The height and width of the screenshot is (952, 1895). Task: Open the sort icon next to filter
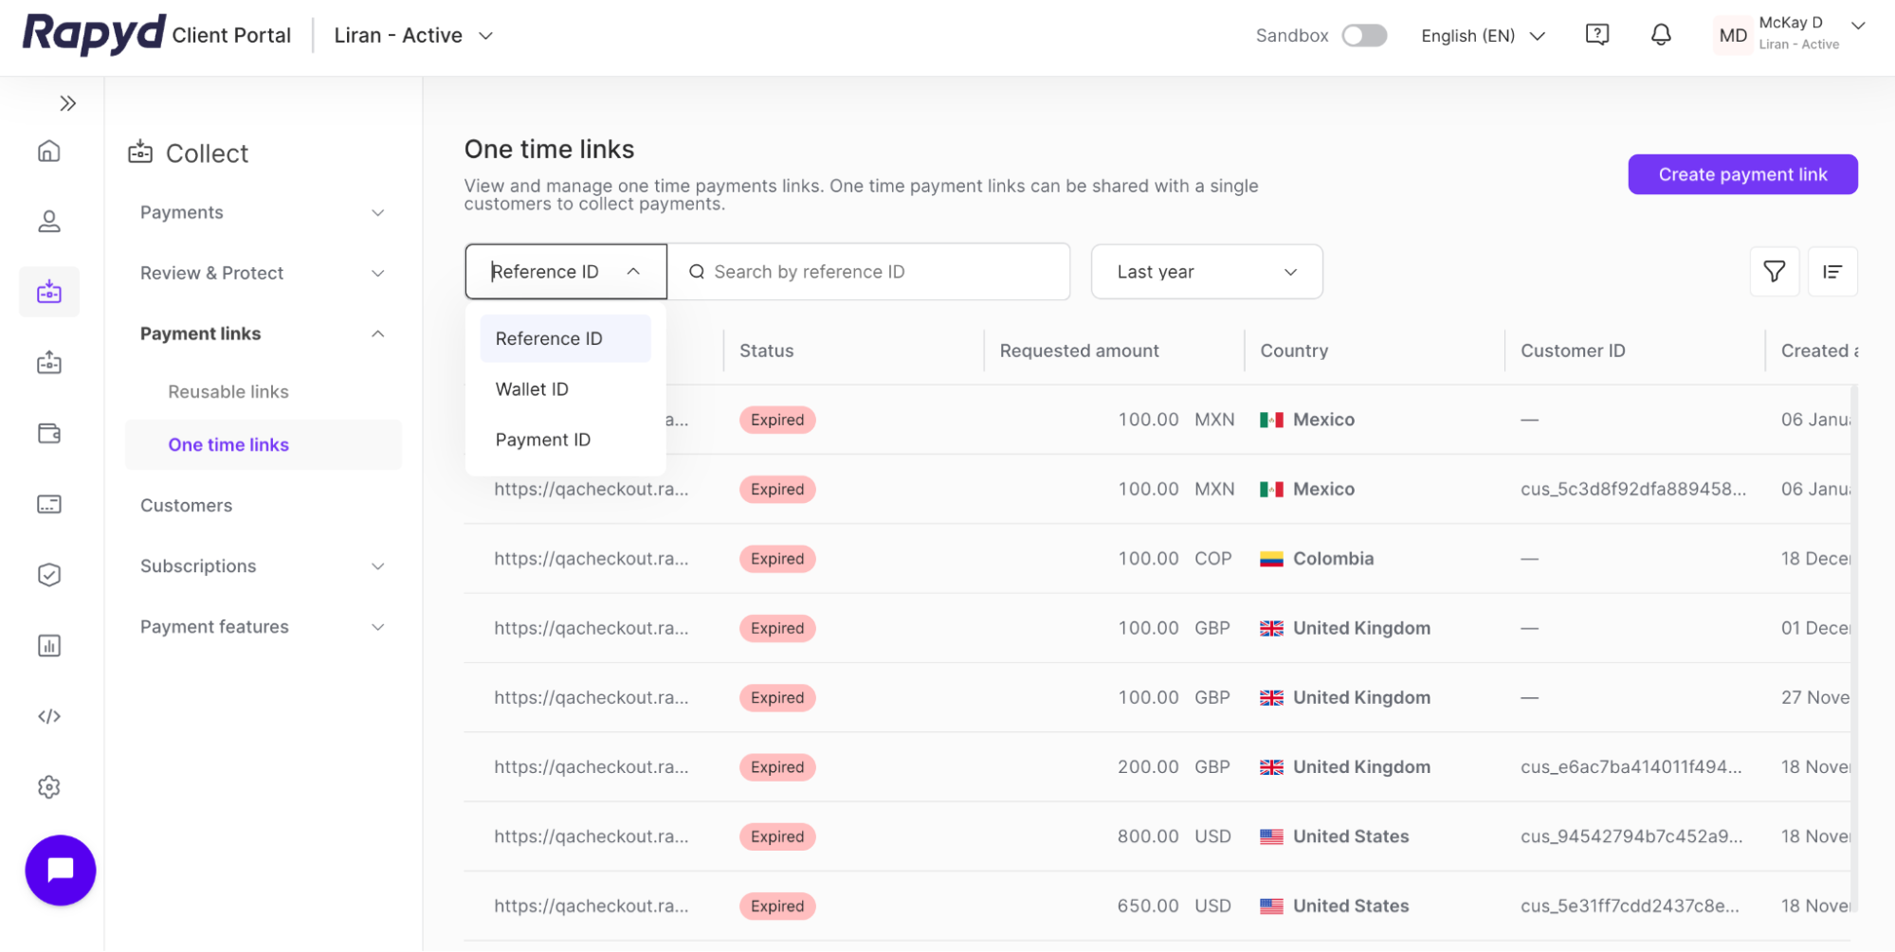point(1832,272)
